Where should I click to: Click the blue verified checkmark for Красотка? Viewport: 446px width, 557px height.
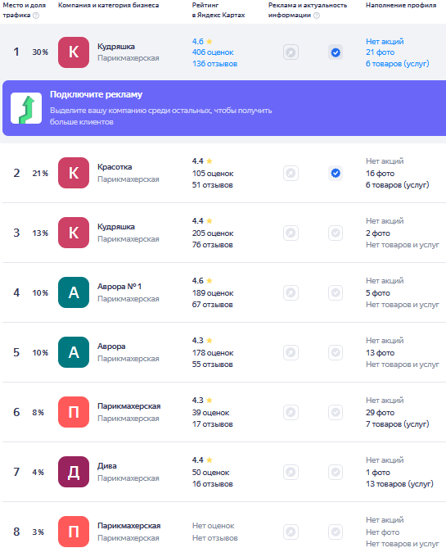click(x=336, y=174)
